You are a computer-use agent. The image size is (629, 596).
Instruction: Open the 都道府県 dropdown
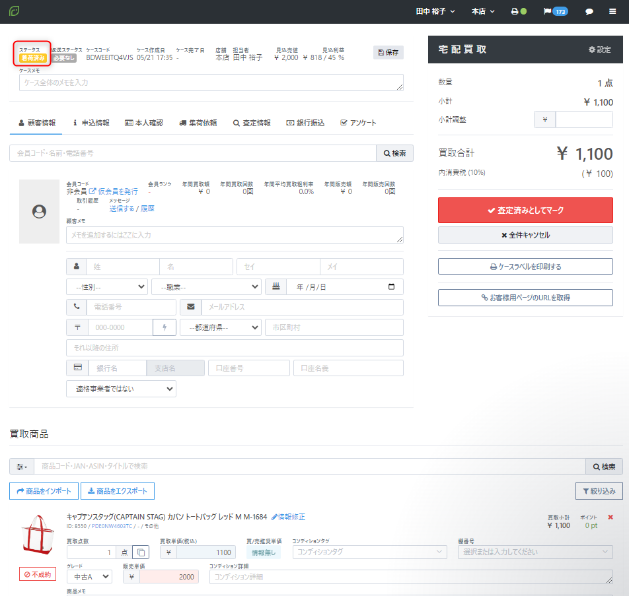pyautogui.click(x=221, y=327)
